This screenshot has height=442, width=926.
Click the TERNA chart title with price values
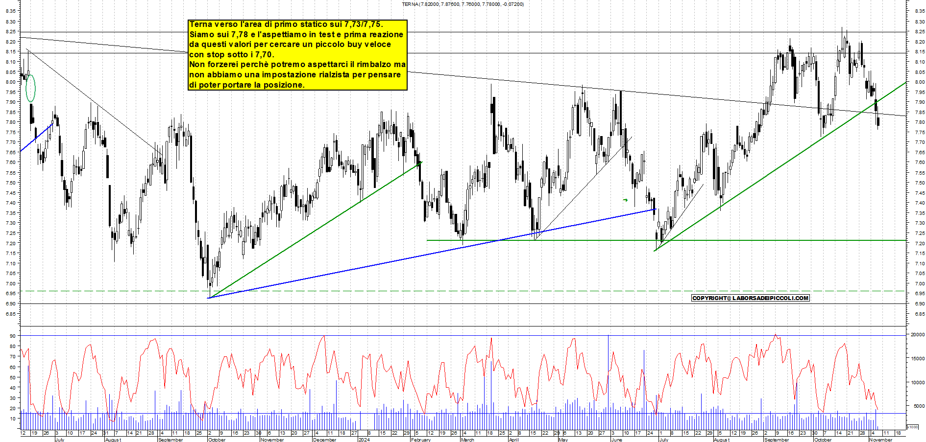point(463,4)
